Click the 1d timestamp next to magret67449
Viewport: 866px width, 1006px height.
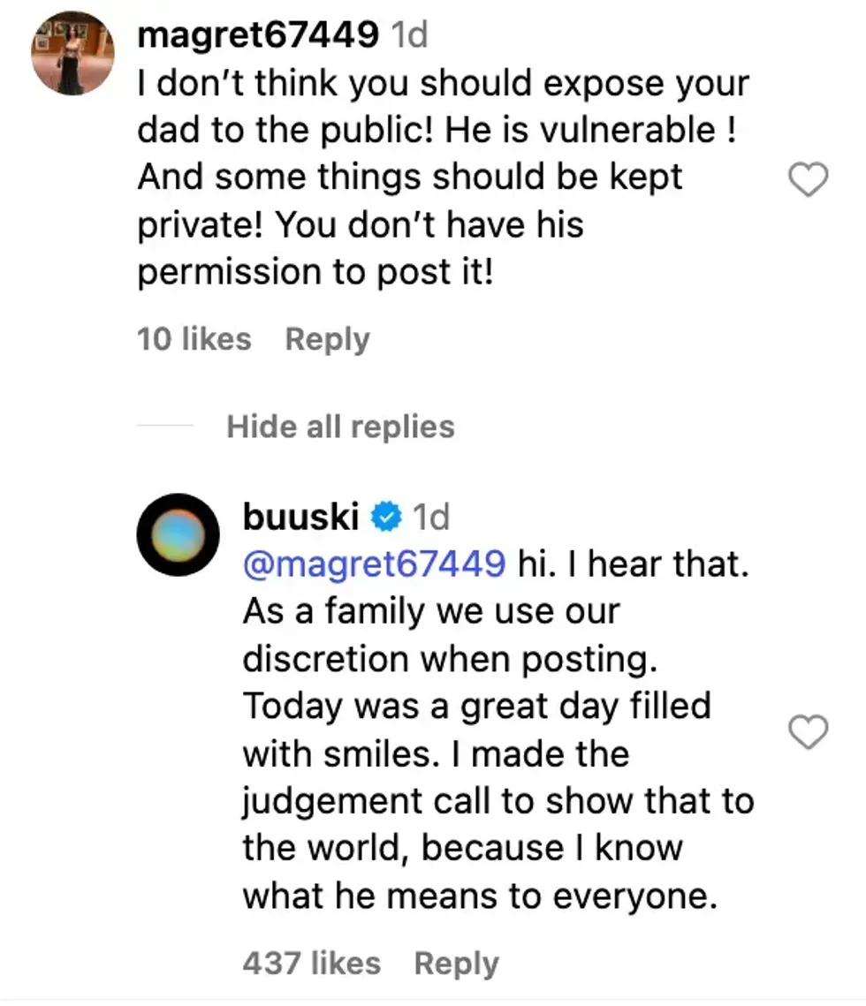tap(409, 36)
